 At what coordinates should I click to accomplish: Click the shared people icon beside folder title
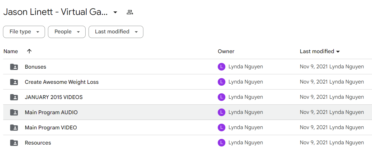pyautogui.click(x=130, y=12)
